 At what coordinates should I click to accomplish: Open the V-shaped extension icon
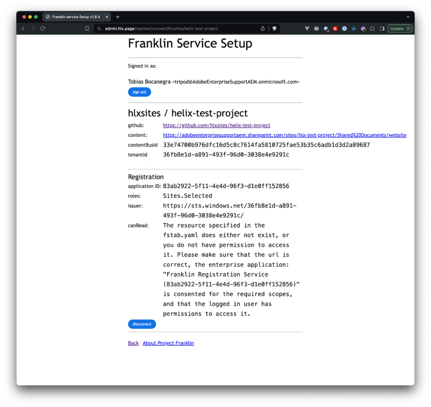click(307, 29)
